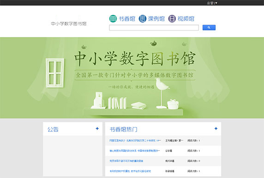Click the 书香馆热门 panel heading
The image size is (264, 178).
pos(123,129)
